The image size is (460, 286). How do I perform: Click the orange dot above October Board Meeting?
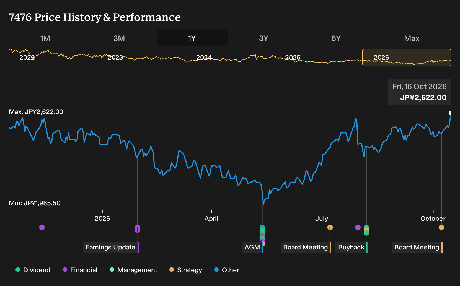point(441,227)
